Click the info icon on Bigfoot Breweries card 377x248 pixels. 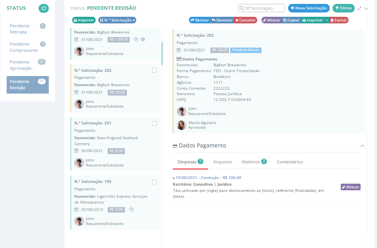click(x=143, y=39)
